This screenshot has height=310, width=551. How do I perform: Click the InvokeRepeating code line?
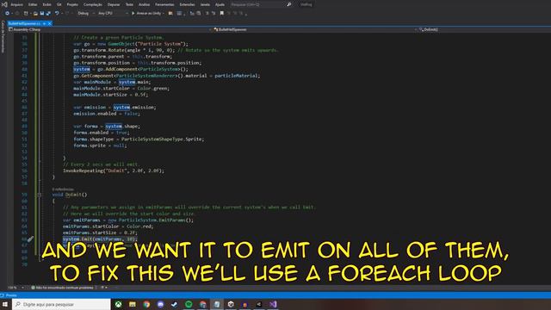(114, 170)
